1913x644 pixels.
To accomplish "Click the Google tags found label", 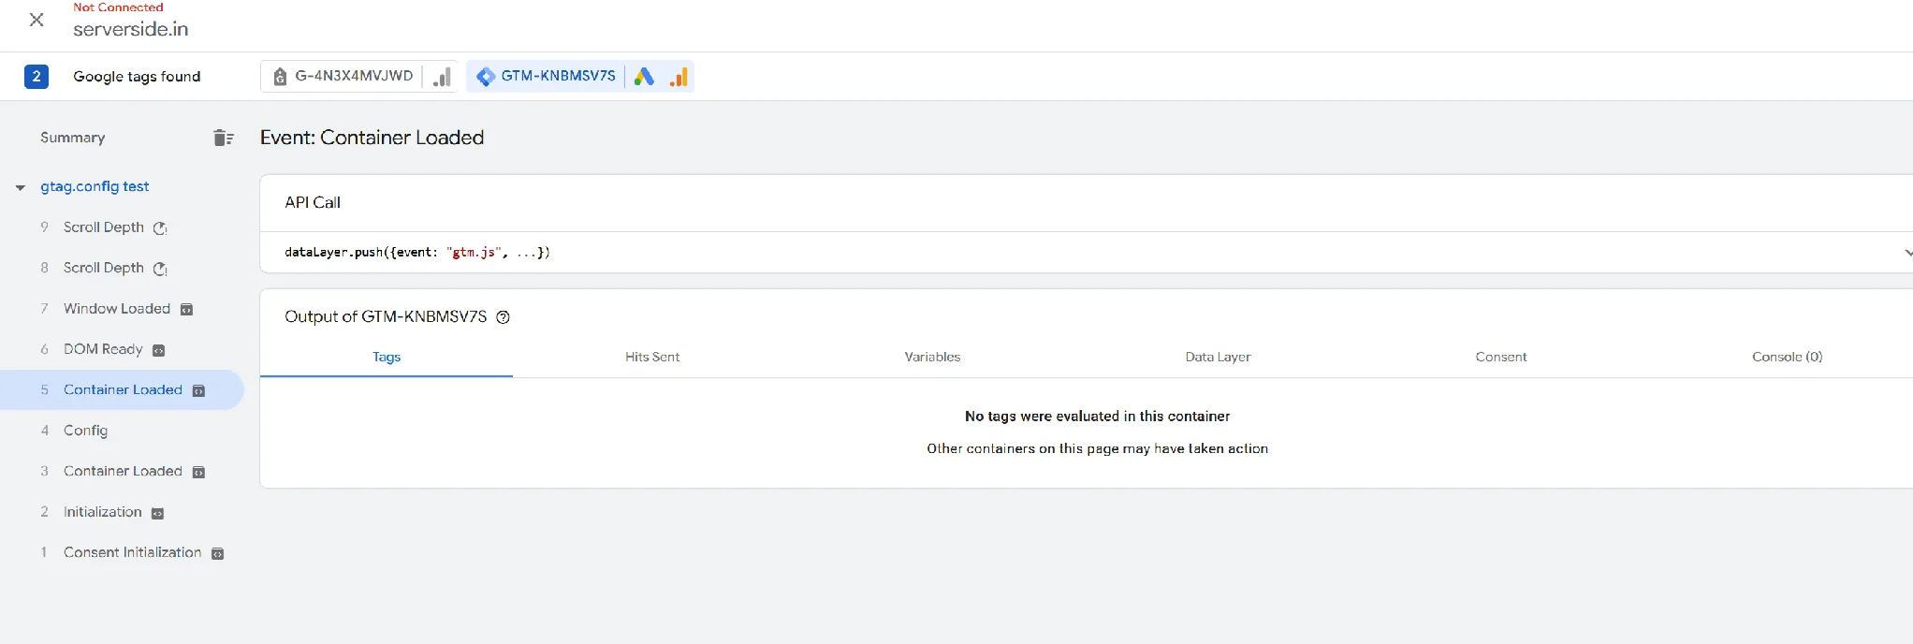I will tap(137, 77).
